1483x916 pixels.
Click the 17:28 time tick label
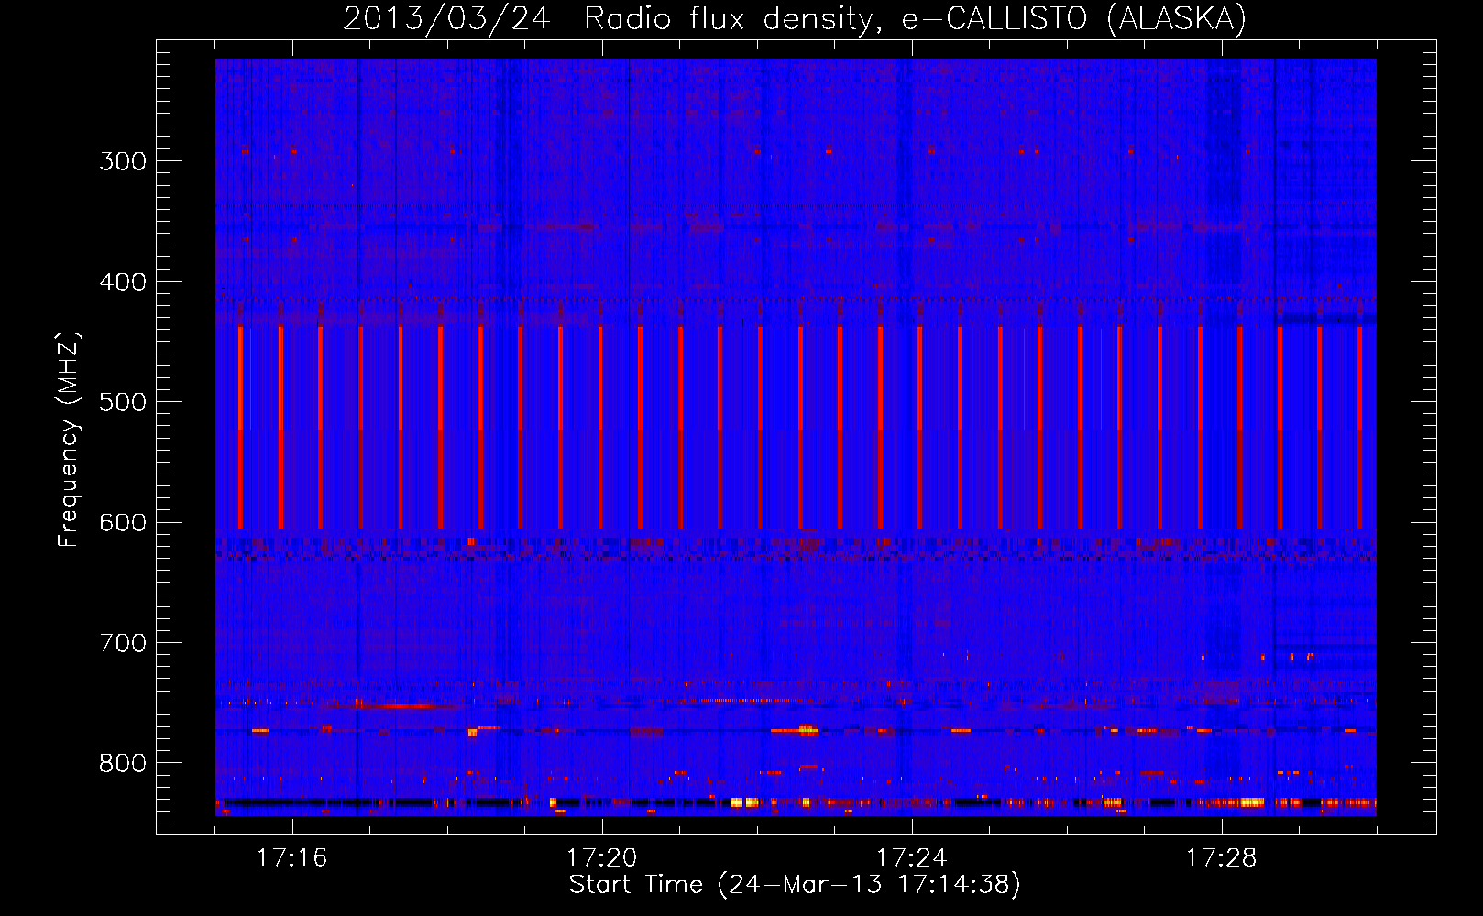point(1222,858)
